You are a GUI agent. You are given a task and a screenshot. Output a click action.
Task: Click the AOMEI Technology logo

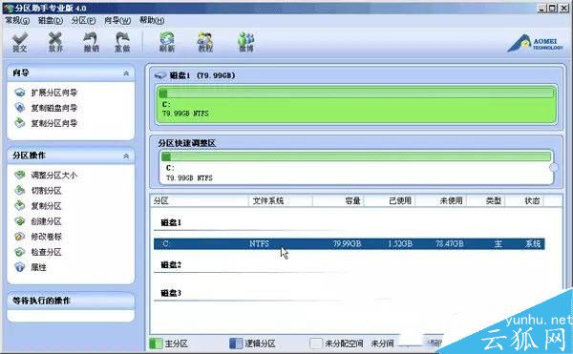(x=536, y=44)
